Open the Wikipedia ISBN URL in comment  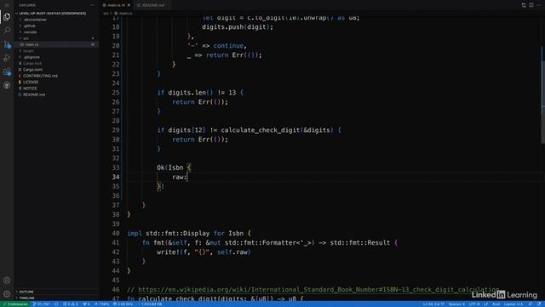click(318, 290)
